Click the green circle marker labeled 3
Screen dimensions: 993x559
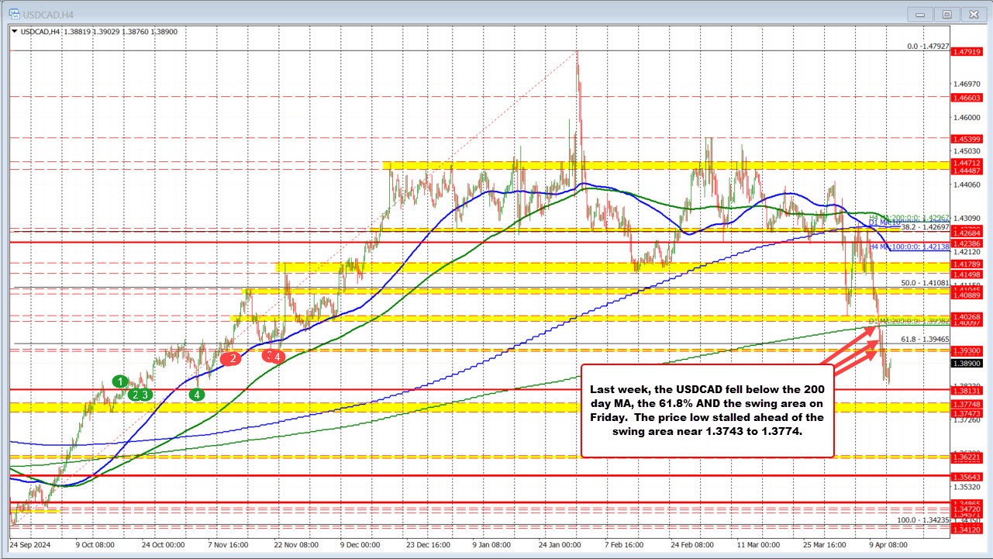tap(146, 394)
